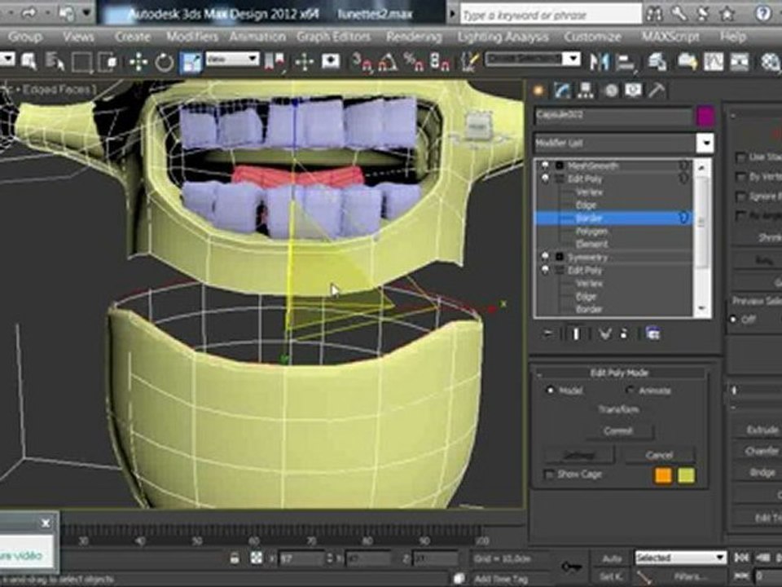Open the Hierarchy command panel tab

point(586,90)
